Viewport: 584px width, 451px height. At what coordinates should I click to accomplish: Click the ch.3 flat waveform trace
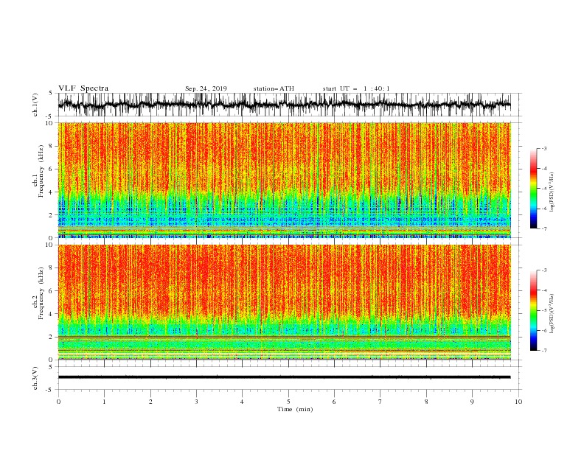coord(284,377)
